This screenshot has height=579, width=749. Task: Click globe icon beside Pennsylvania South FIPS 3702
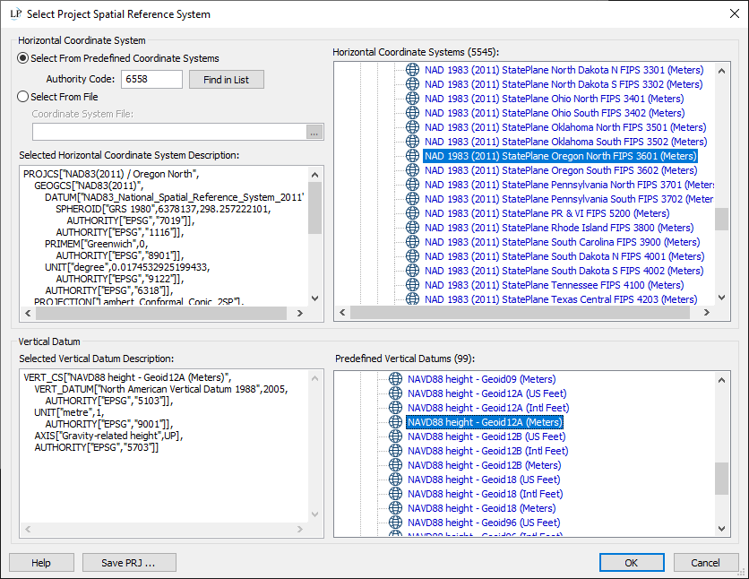point(412,199)
